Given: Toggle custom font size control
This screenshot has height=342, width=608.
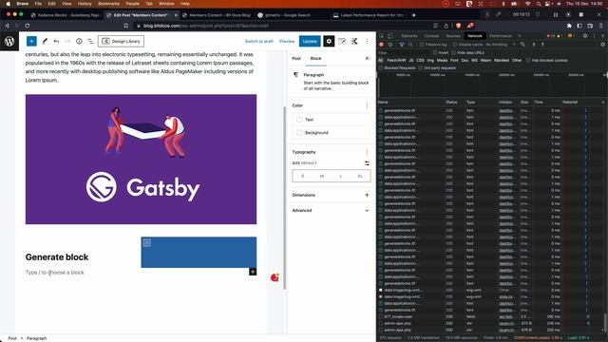Looking at the screenshot, I should (367, 163).
